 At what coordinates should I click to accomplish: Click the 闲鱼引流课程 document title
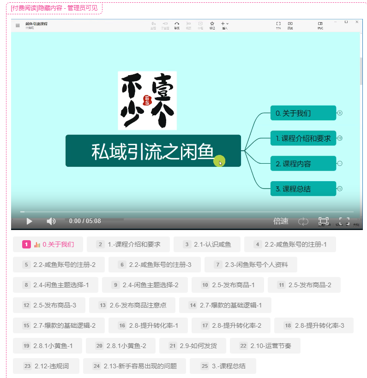[x=36, y=24]
